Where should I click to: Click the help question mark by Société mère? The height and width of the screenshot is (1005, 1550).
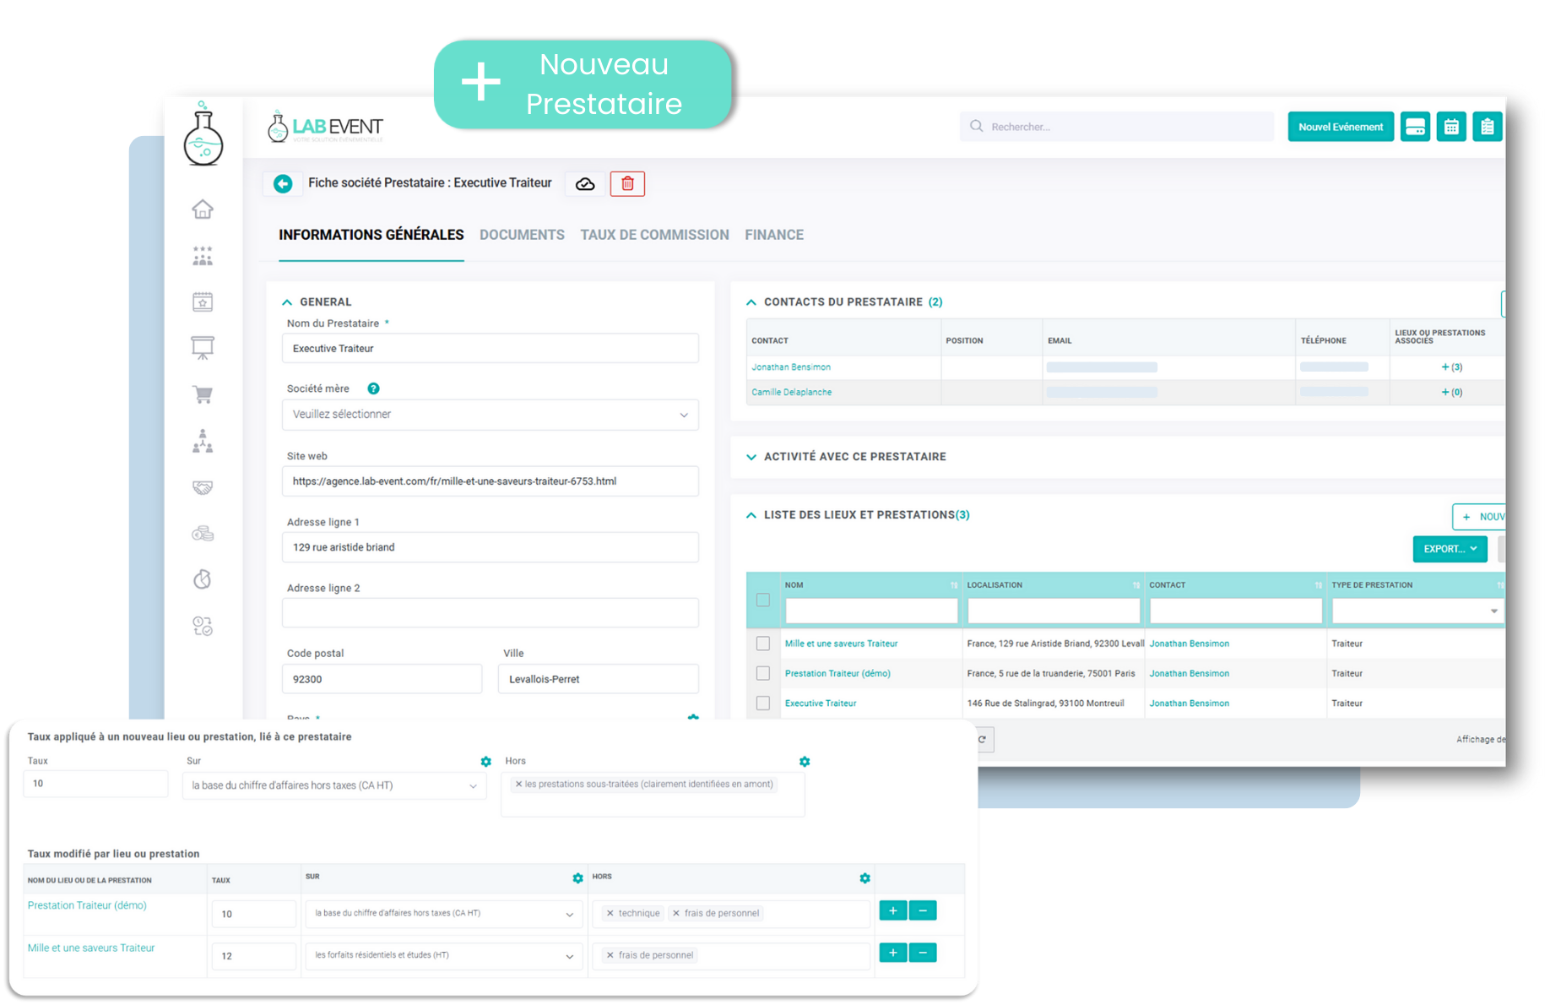click(x=373, y=388)
